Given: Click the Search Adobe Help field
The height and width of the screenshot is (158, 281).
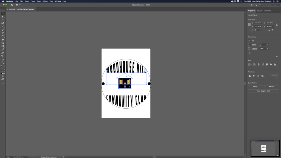Looking at the screenshot, I should click(x=269, y=5).
